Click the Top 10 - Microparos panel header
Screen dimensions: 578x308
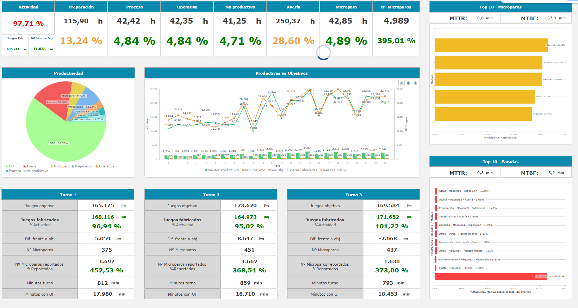click(500, 7)
